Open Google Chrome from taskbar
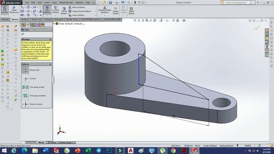The image size is (274, 154). tap(173, 151)
